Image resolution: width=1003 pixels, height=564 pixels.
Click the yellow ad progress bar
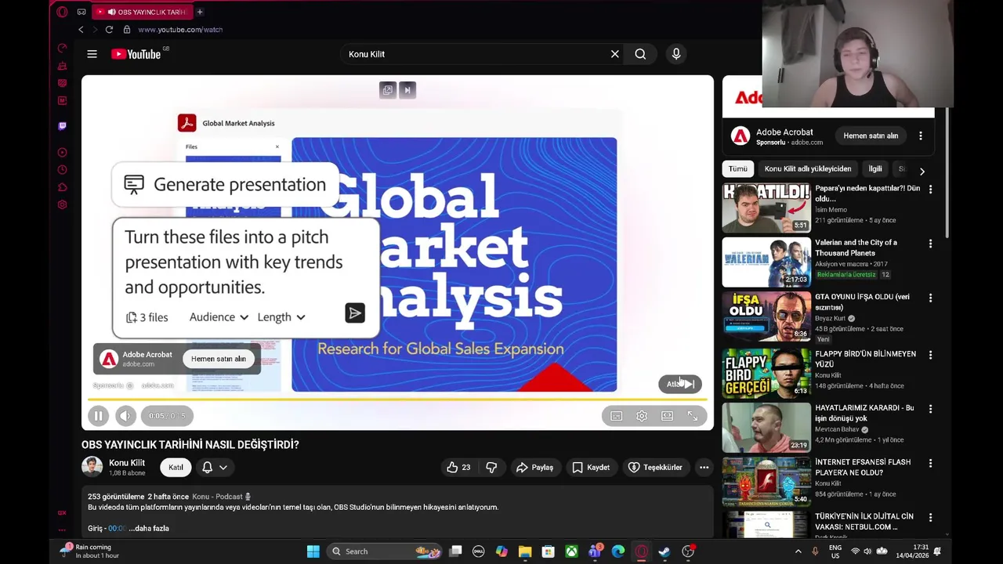click(x=397, y=399)
